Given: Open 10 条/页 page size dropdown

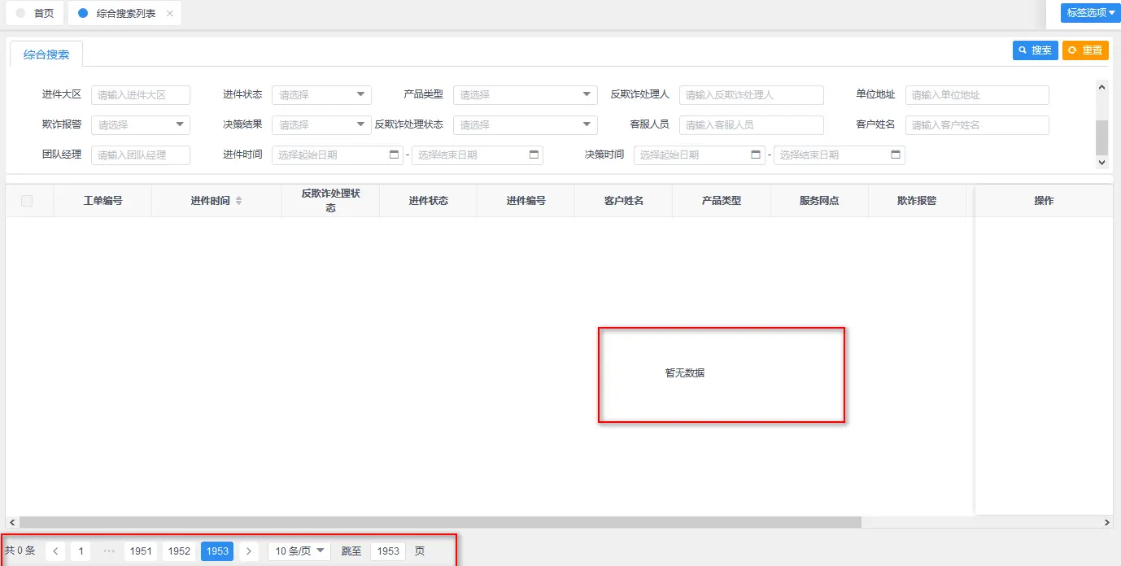Looking at the screenshot, I should (299, 551).
